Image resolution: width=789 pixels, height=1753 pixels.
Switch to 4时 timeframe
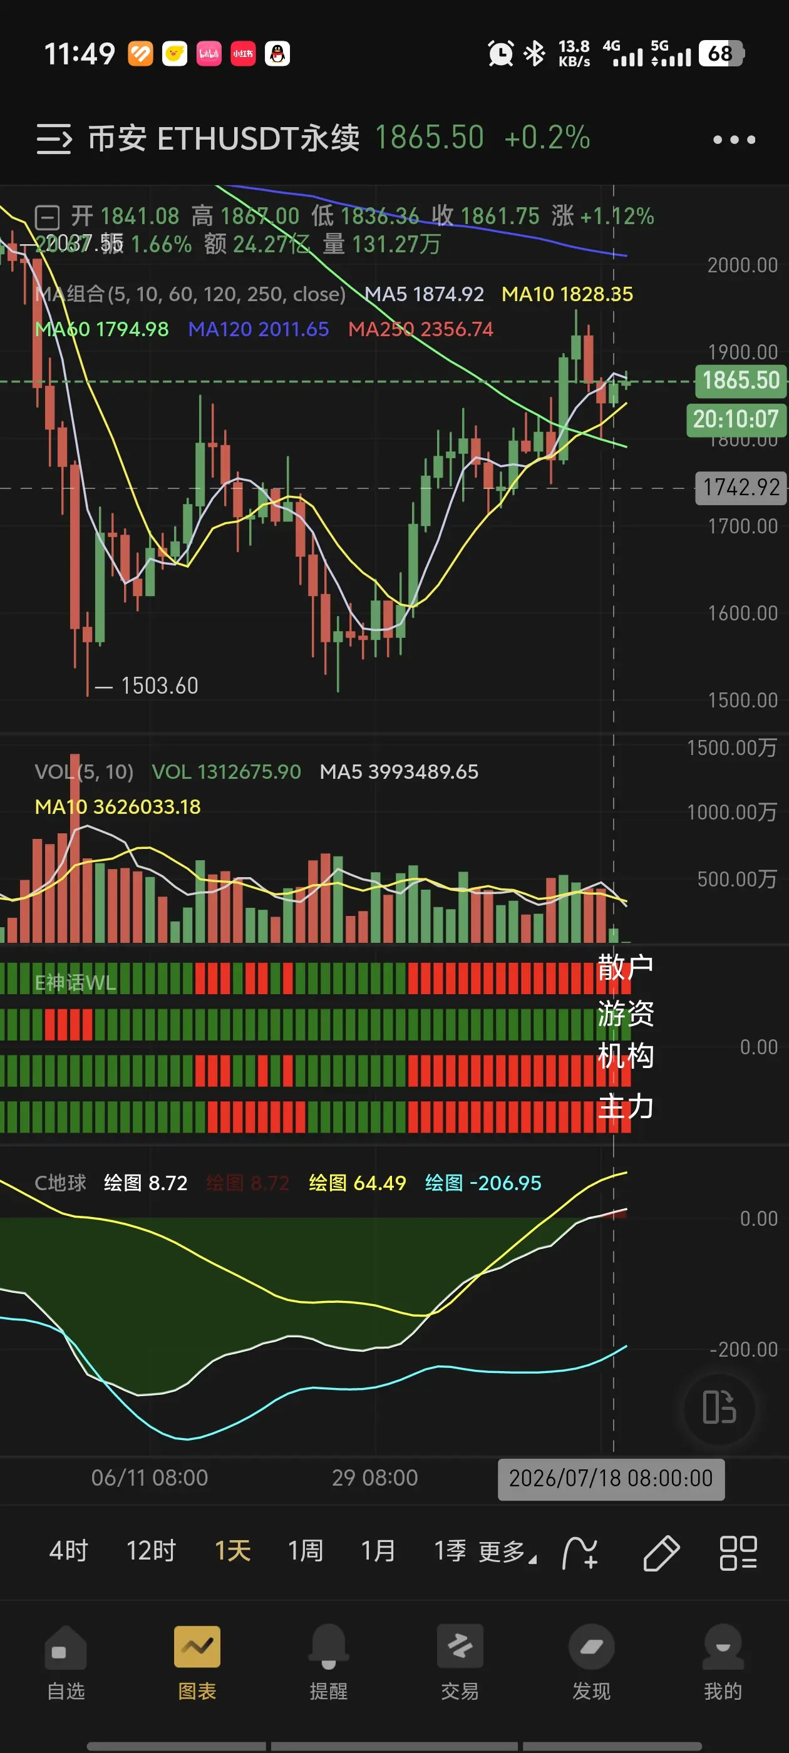69,1551
